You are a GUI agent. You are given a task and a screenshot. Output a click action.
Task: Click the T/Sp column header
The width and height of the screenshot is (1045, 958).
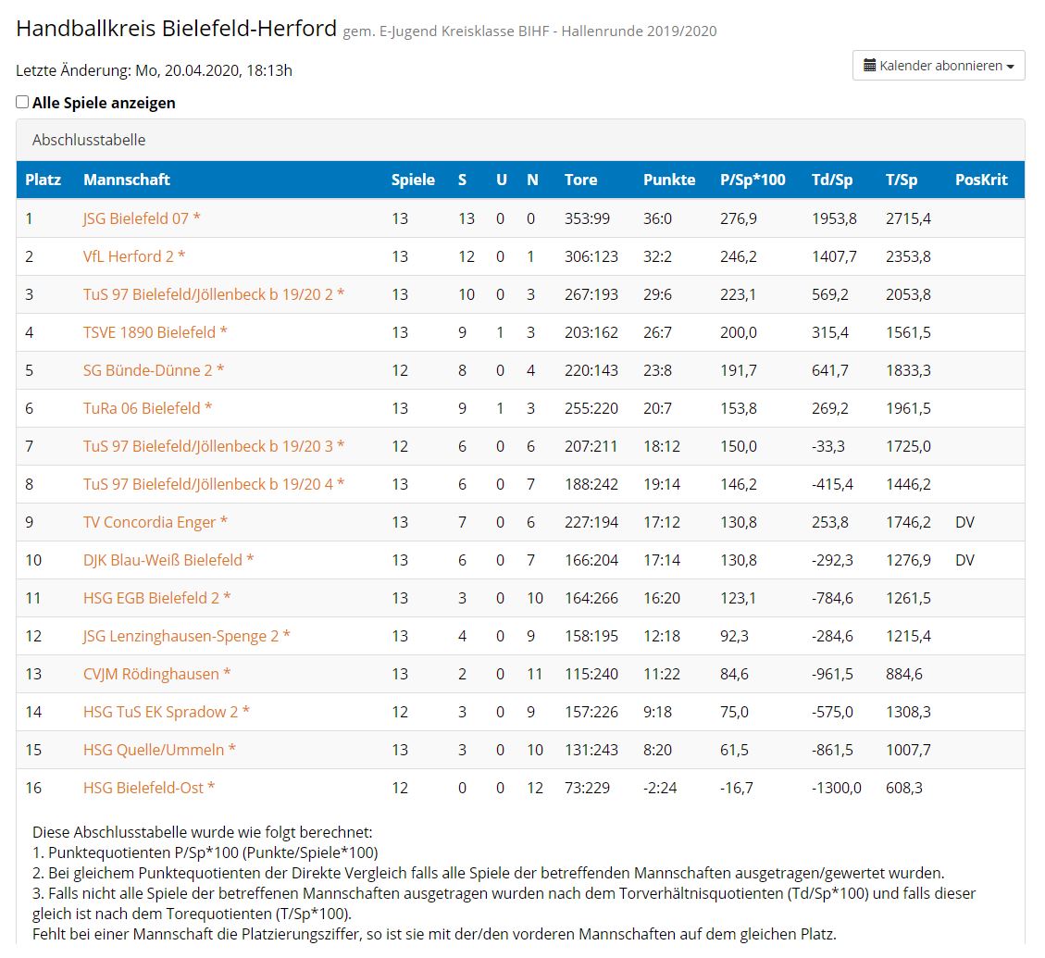click(x=901, y=180)
